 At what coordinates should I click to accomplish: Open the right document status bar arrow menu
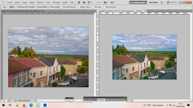click(x=132, y=101)
